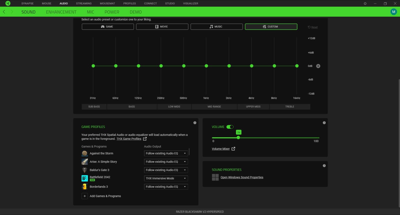Select the MOVIE audio preset
Image resolution: width=400 pixels, height=215 pixels.
(x=162, y=27)
